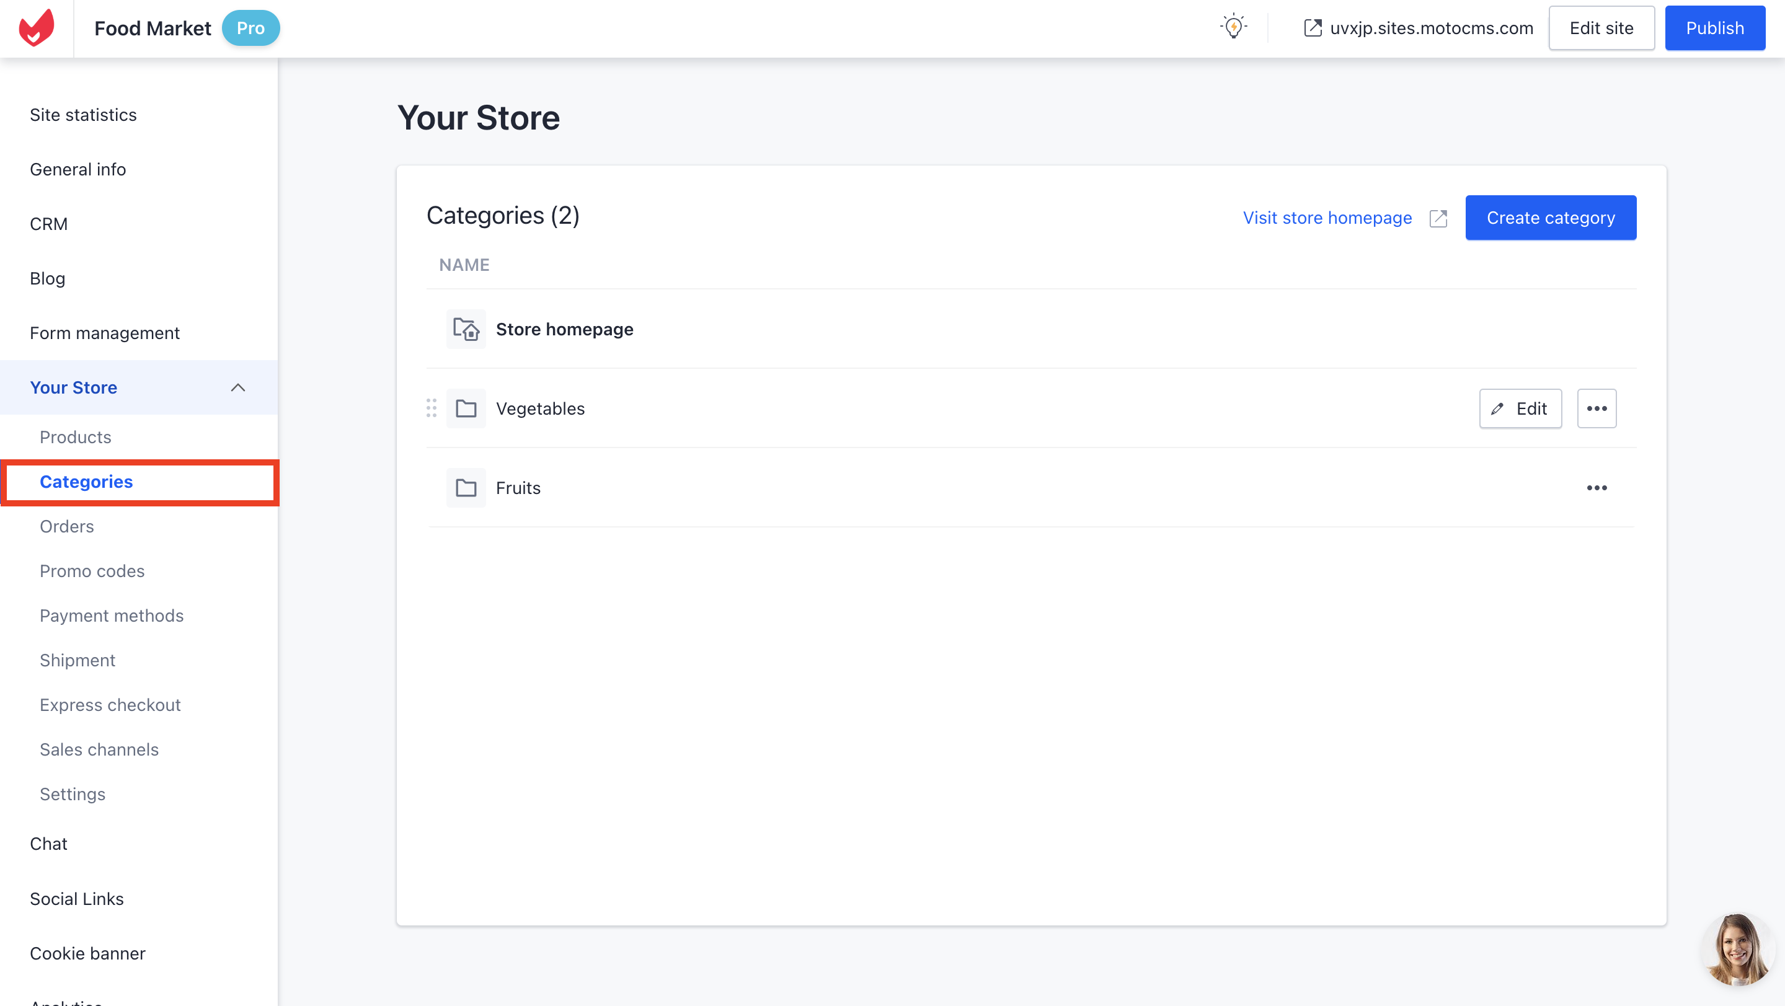
Task: Open Sales channels submenu item
Action: click(x=99, y=749)
